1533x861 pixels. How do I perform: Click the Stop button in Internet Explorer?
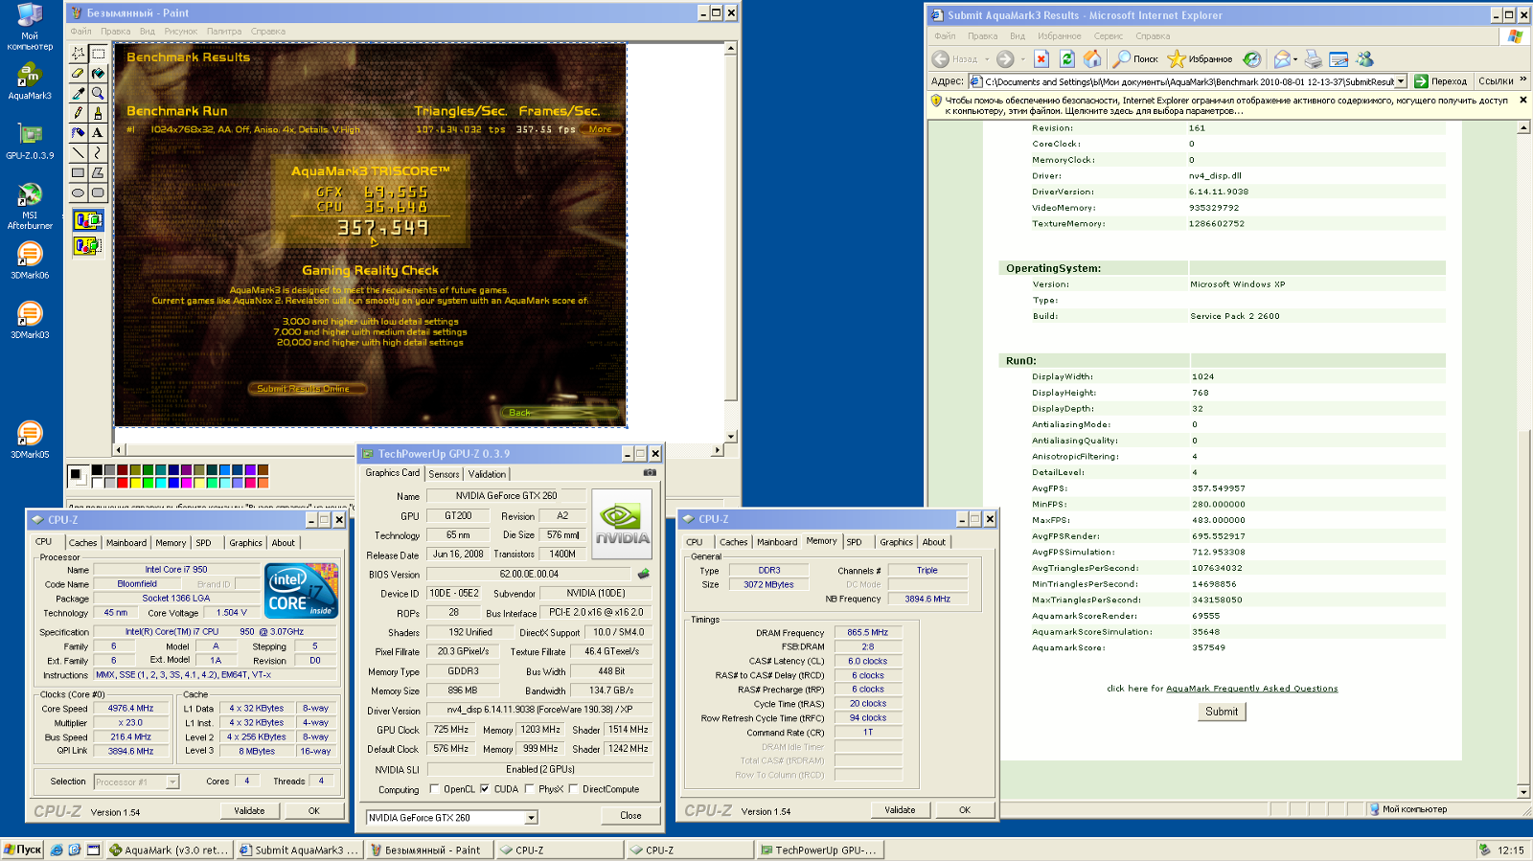pyautogui.click(x=1041, y=59)
